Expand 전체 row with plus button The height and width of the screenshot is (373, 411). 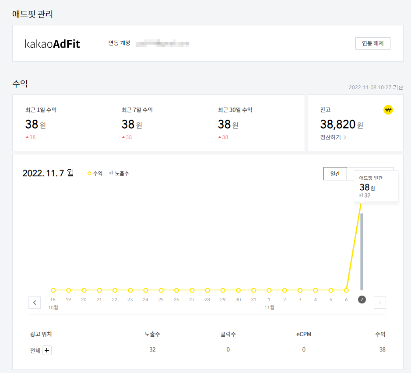click(x=47, y=350)
